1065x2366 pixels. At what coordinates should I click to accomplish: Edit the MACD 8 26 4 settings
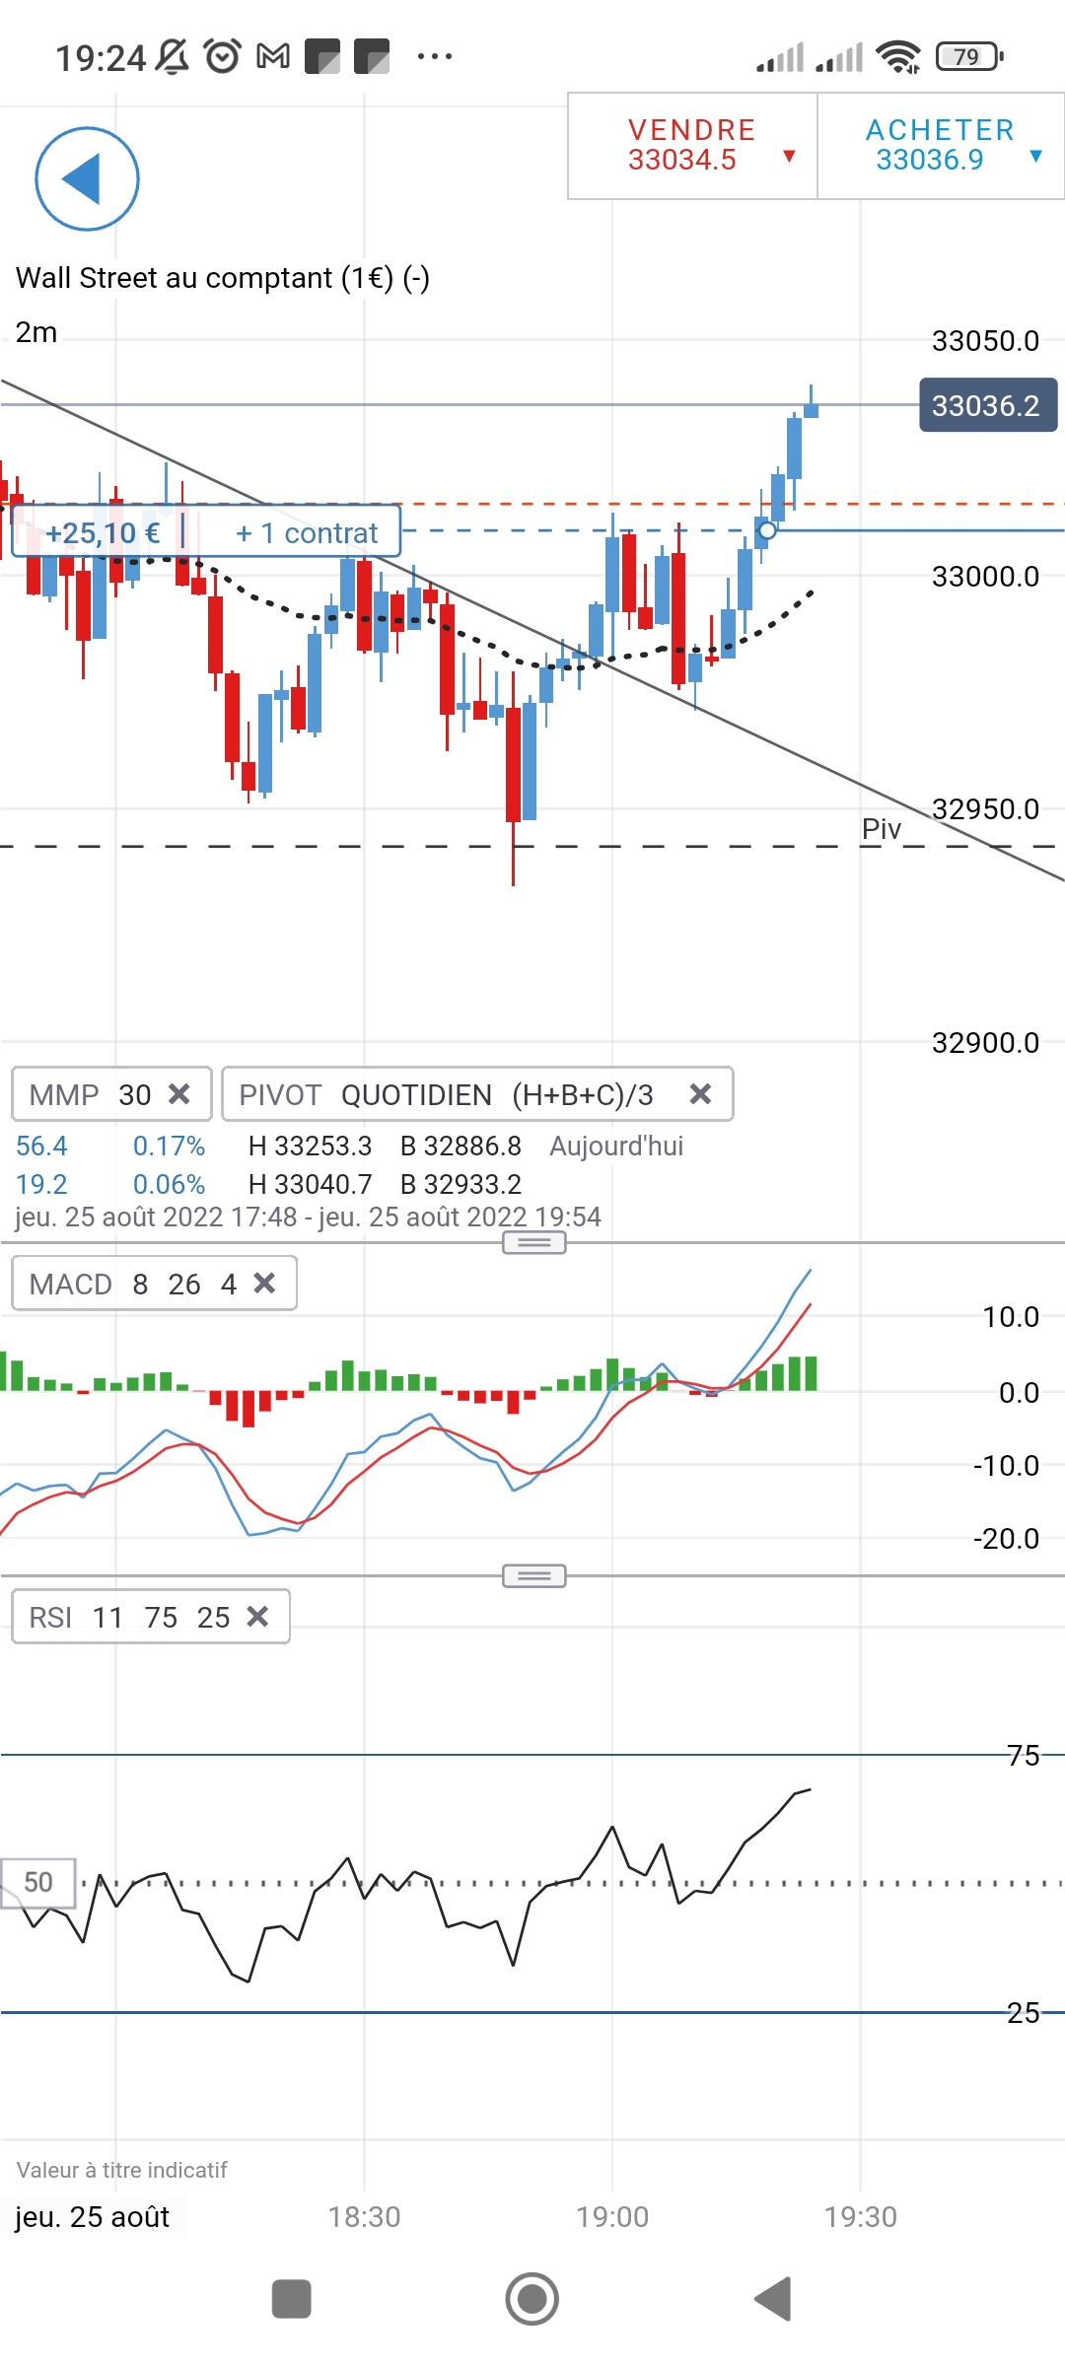(132, 1284)
